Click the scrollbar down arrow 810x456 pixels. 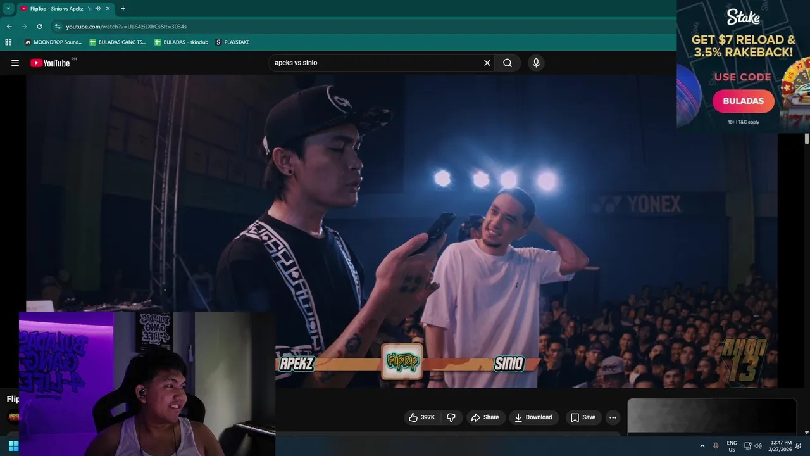point(807,432)
